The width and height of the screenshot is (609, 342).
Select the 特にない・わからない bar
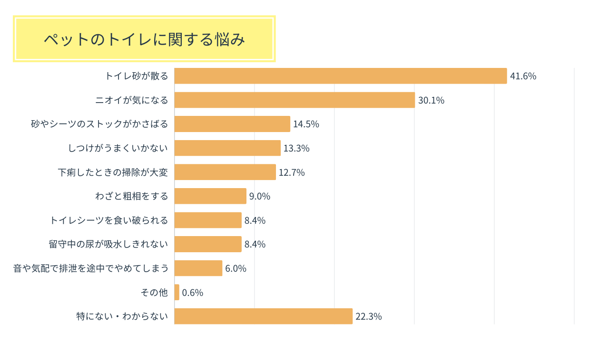[264, 316]
